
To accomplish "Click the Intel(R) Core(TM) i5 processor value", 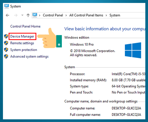I will 128,74.
